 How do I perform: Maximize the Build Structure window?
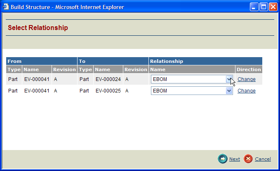point(264,7)
